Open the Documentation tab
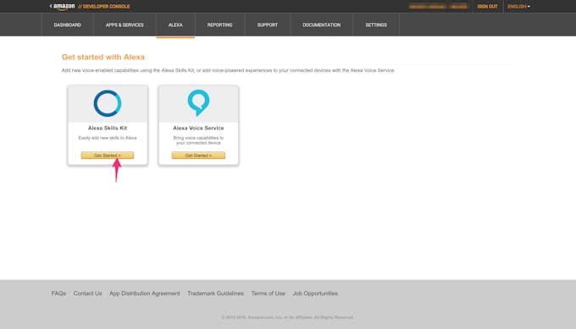 click(322, 25)
